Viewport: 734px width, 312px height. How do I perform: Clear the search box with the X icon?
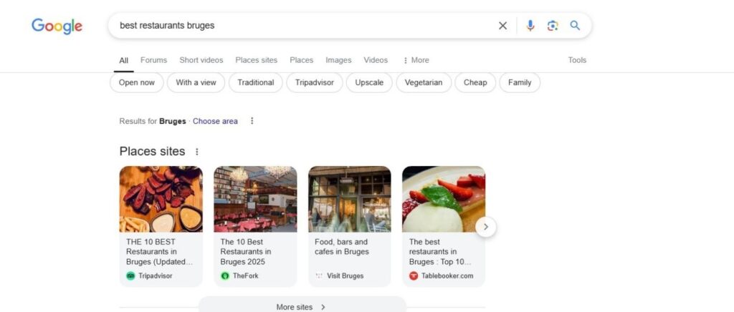[502, 26]
